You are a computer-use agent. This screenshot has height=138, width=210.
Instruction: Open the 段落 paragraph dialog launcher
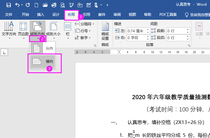[x=189, y=46]
